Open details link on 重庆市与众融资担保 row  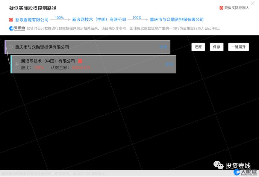163,47
